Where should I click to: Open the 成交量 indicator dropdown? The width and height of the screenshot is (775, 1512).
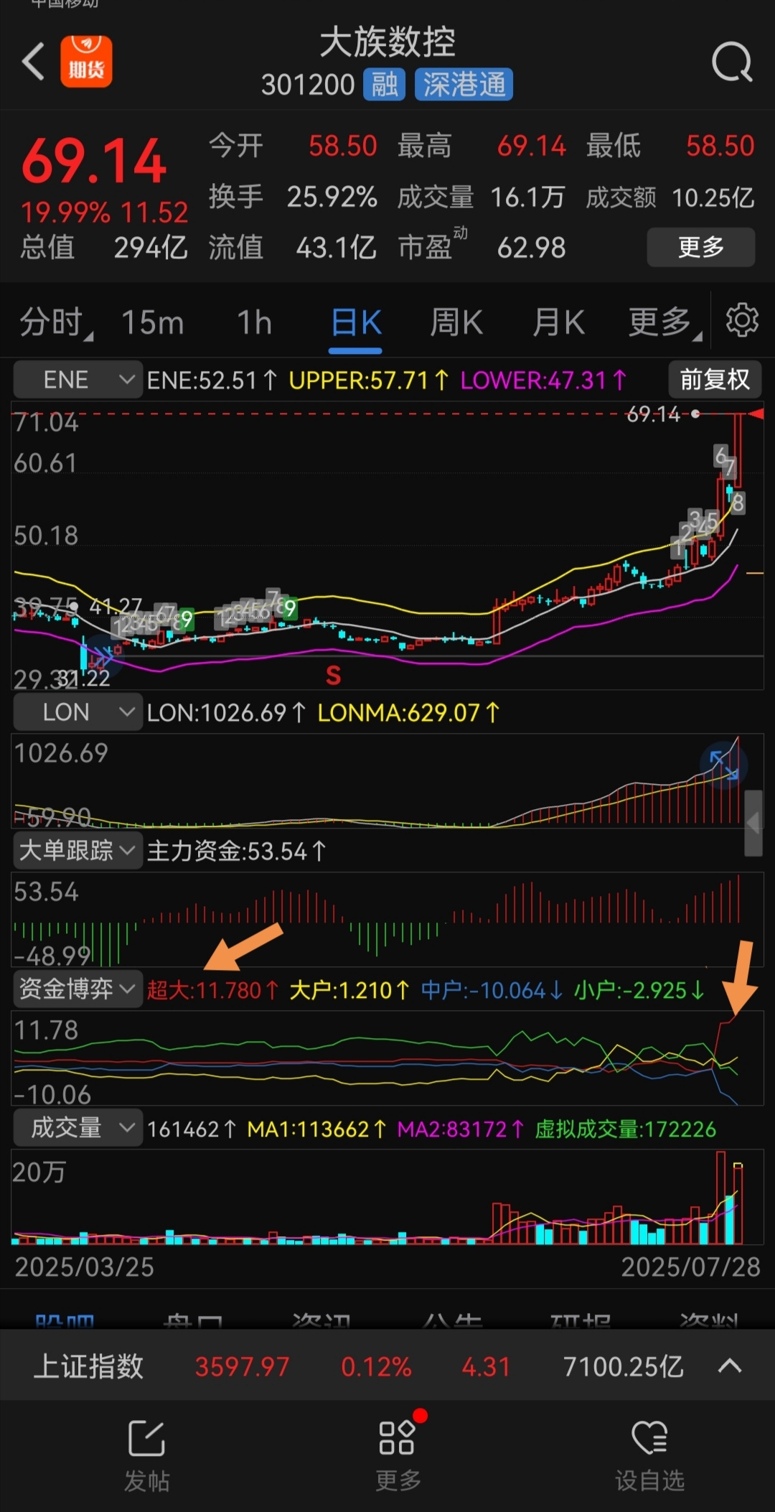pyautogui.click(x=77, y=1128)
